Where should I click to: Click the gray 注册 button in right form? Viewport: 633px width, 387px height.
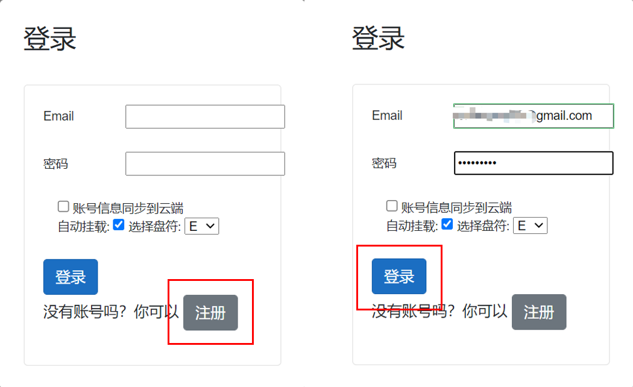click(539, 312)
